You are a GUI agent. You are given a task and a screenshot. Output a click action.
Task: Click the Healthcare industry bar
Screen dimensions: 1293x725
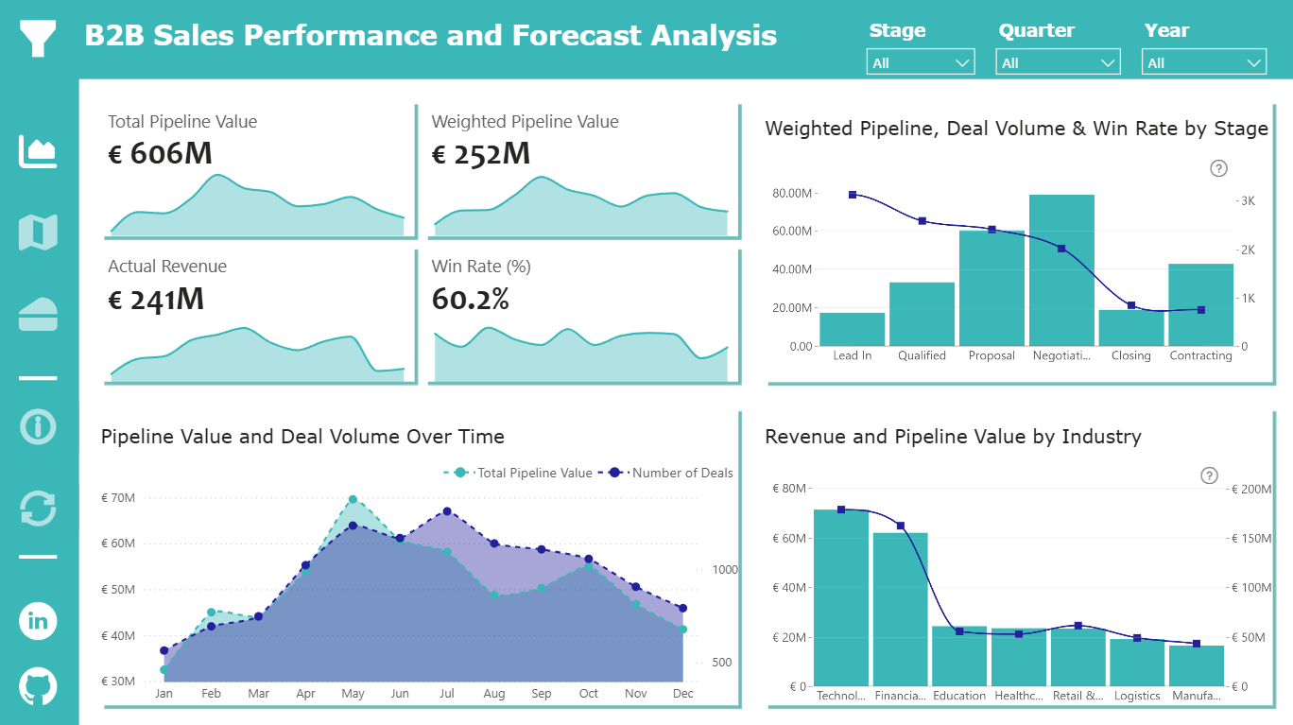click(1019, 657)
